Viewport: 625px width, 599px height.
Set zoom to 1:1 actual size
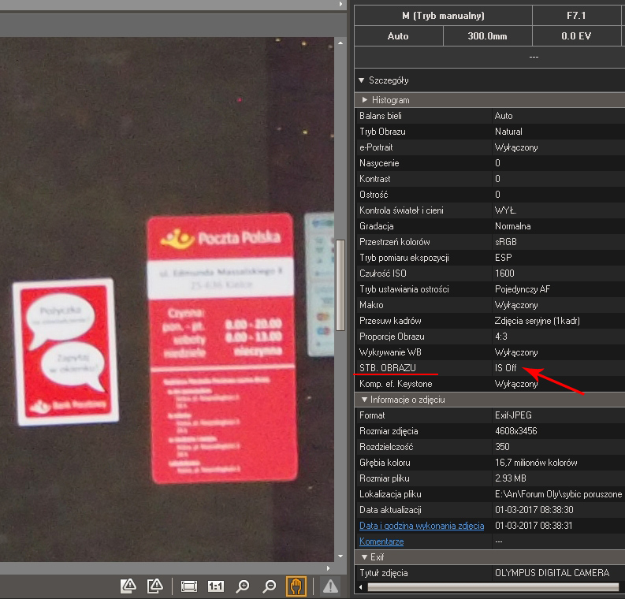pyautogui.click(x=216, y=586)
